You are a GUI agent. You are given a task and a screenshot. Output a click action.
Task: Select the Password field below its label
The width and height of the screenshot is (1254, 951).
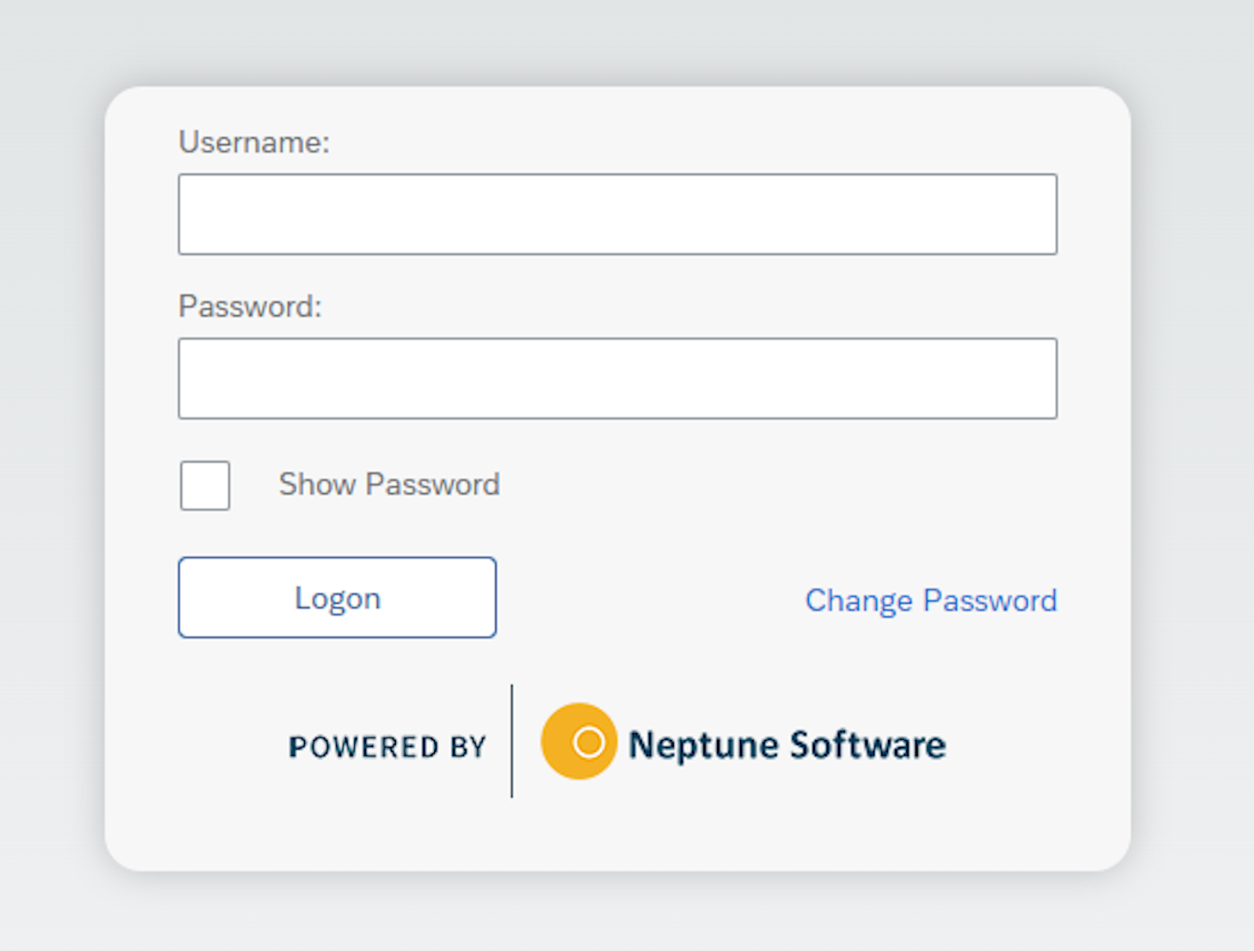[x=618, y=378]
